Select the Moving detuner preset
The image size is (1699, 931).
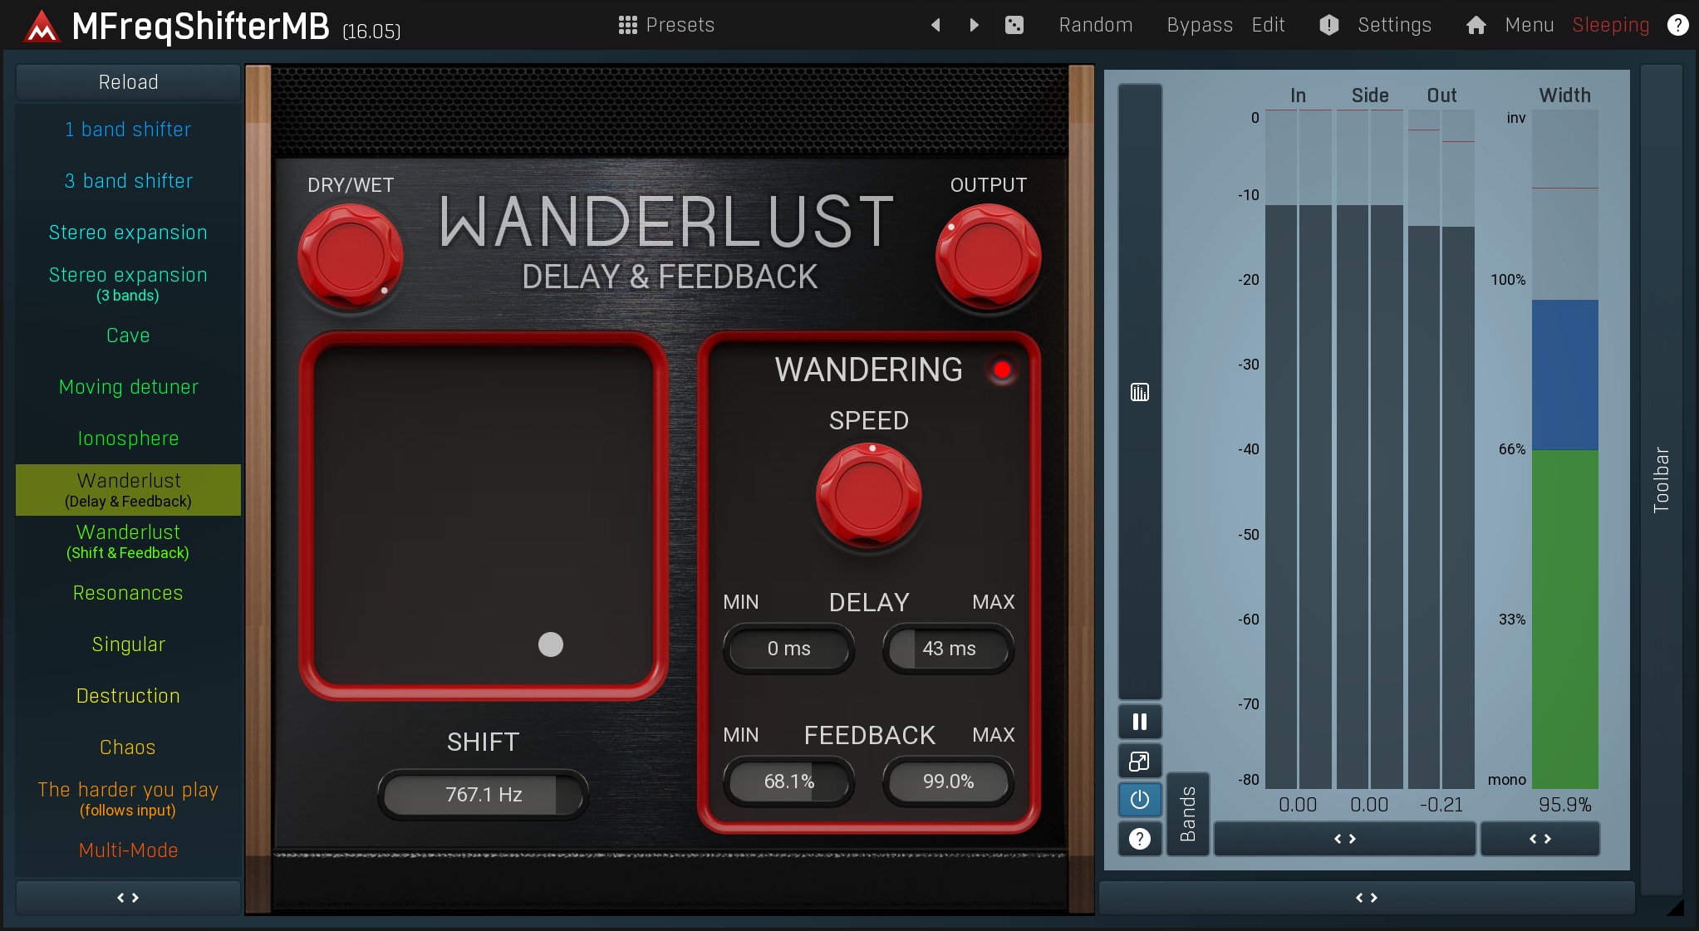click(128, 387)
